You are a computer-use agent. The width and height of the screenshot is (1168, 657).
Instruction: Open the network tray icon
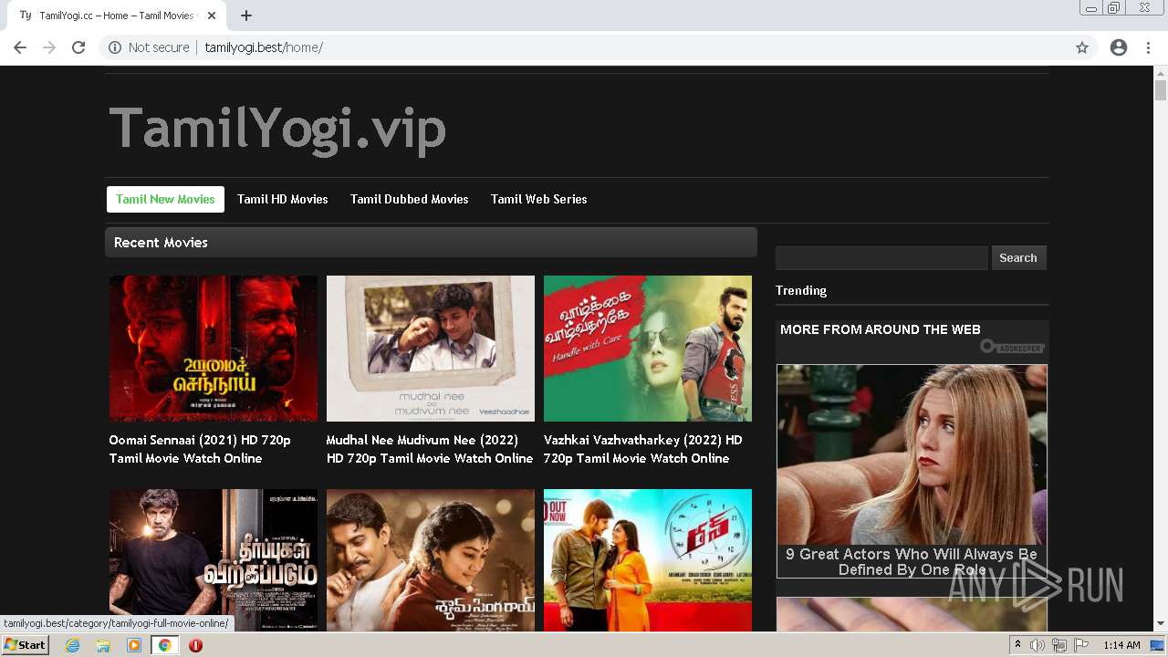pos(1058,645)
